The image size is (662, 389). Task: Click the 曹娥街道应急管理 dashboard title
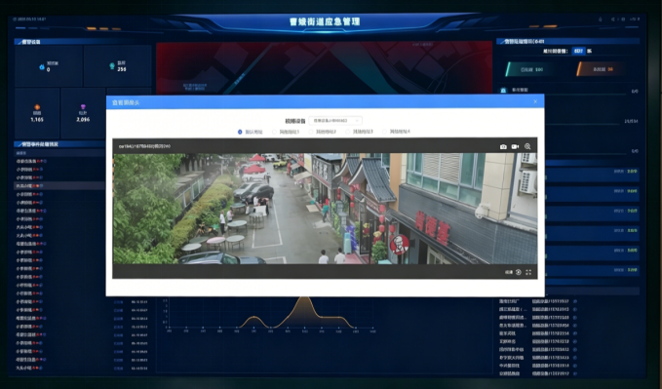point(325,21)
